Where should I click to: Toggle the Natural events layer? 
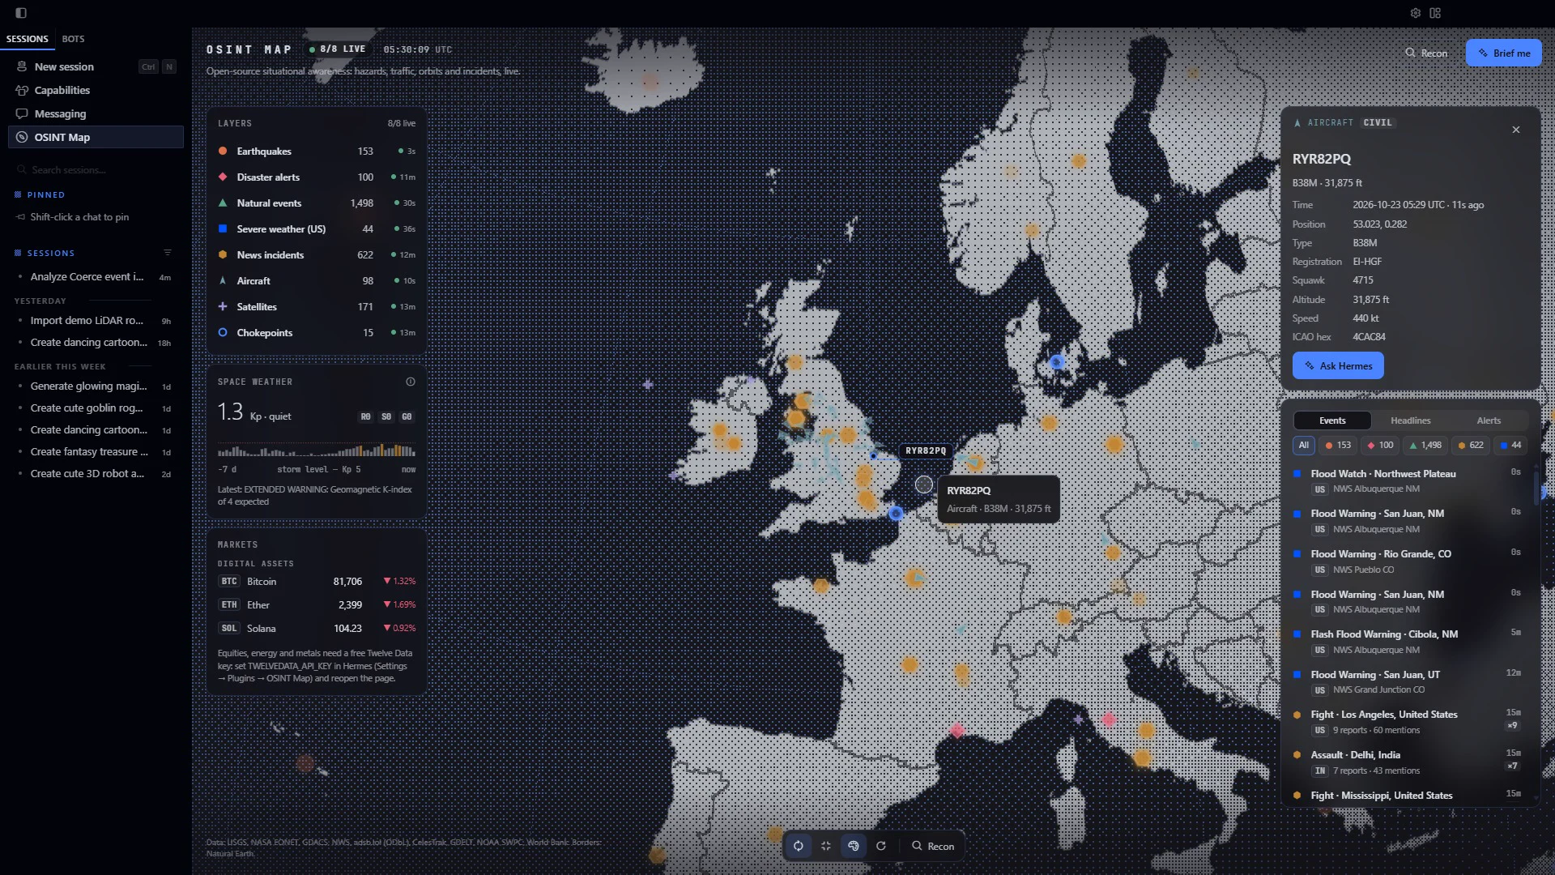317,203
